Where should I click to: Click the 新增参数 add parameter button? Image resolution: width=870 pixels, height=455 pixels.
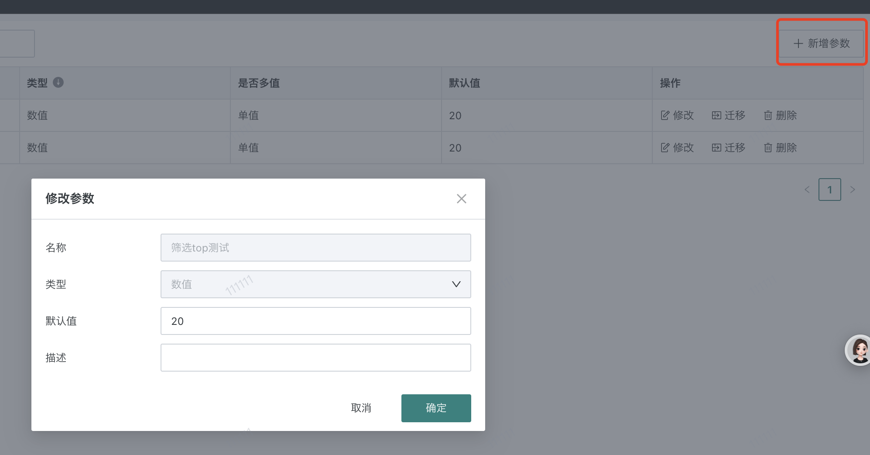pyautogui.click(x=822, y=43)
